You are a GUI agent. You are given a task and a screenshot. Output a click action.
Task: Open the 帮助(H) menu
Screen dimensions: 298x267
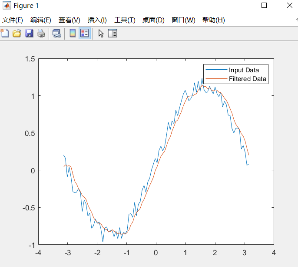pos(214,20)
